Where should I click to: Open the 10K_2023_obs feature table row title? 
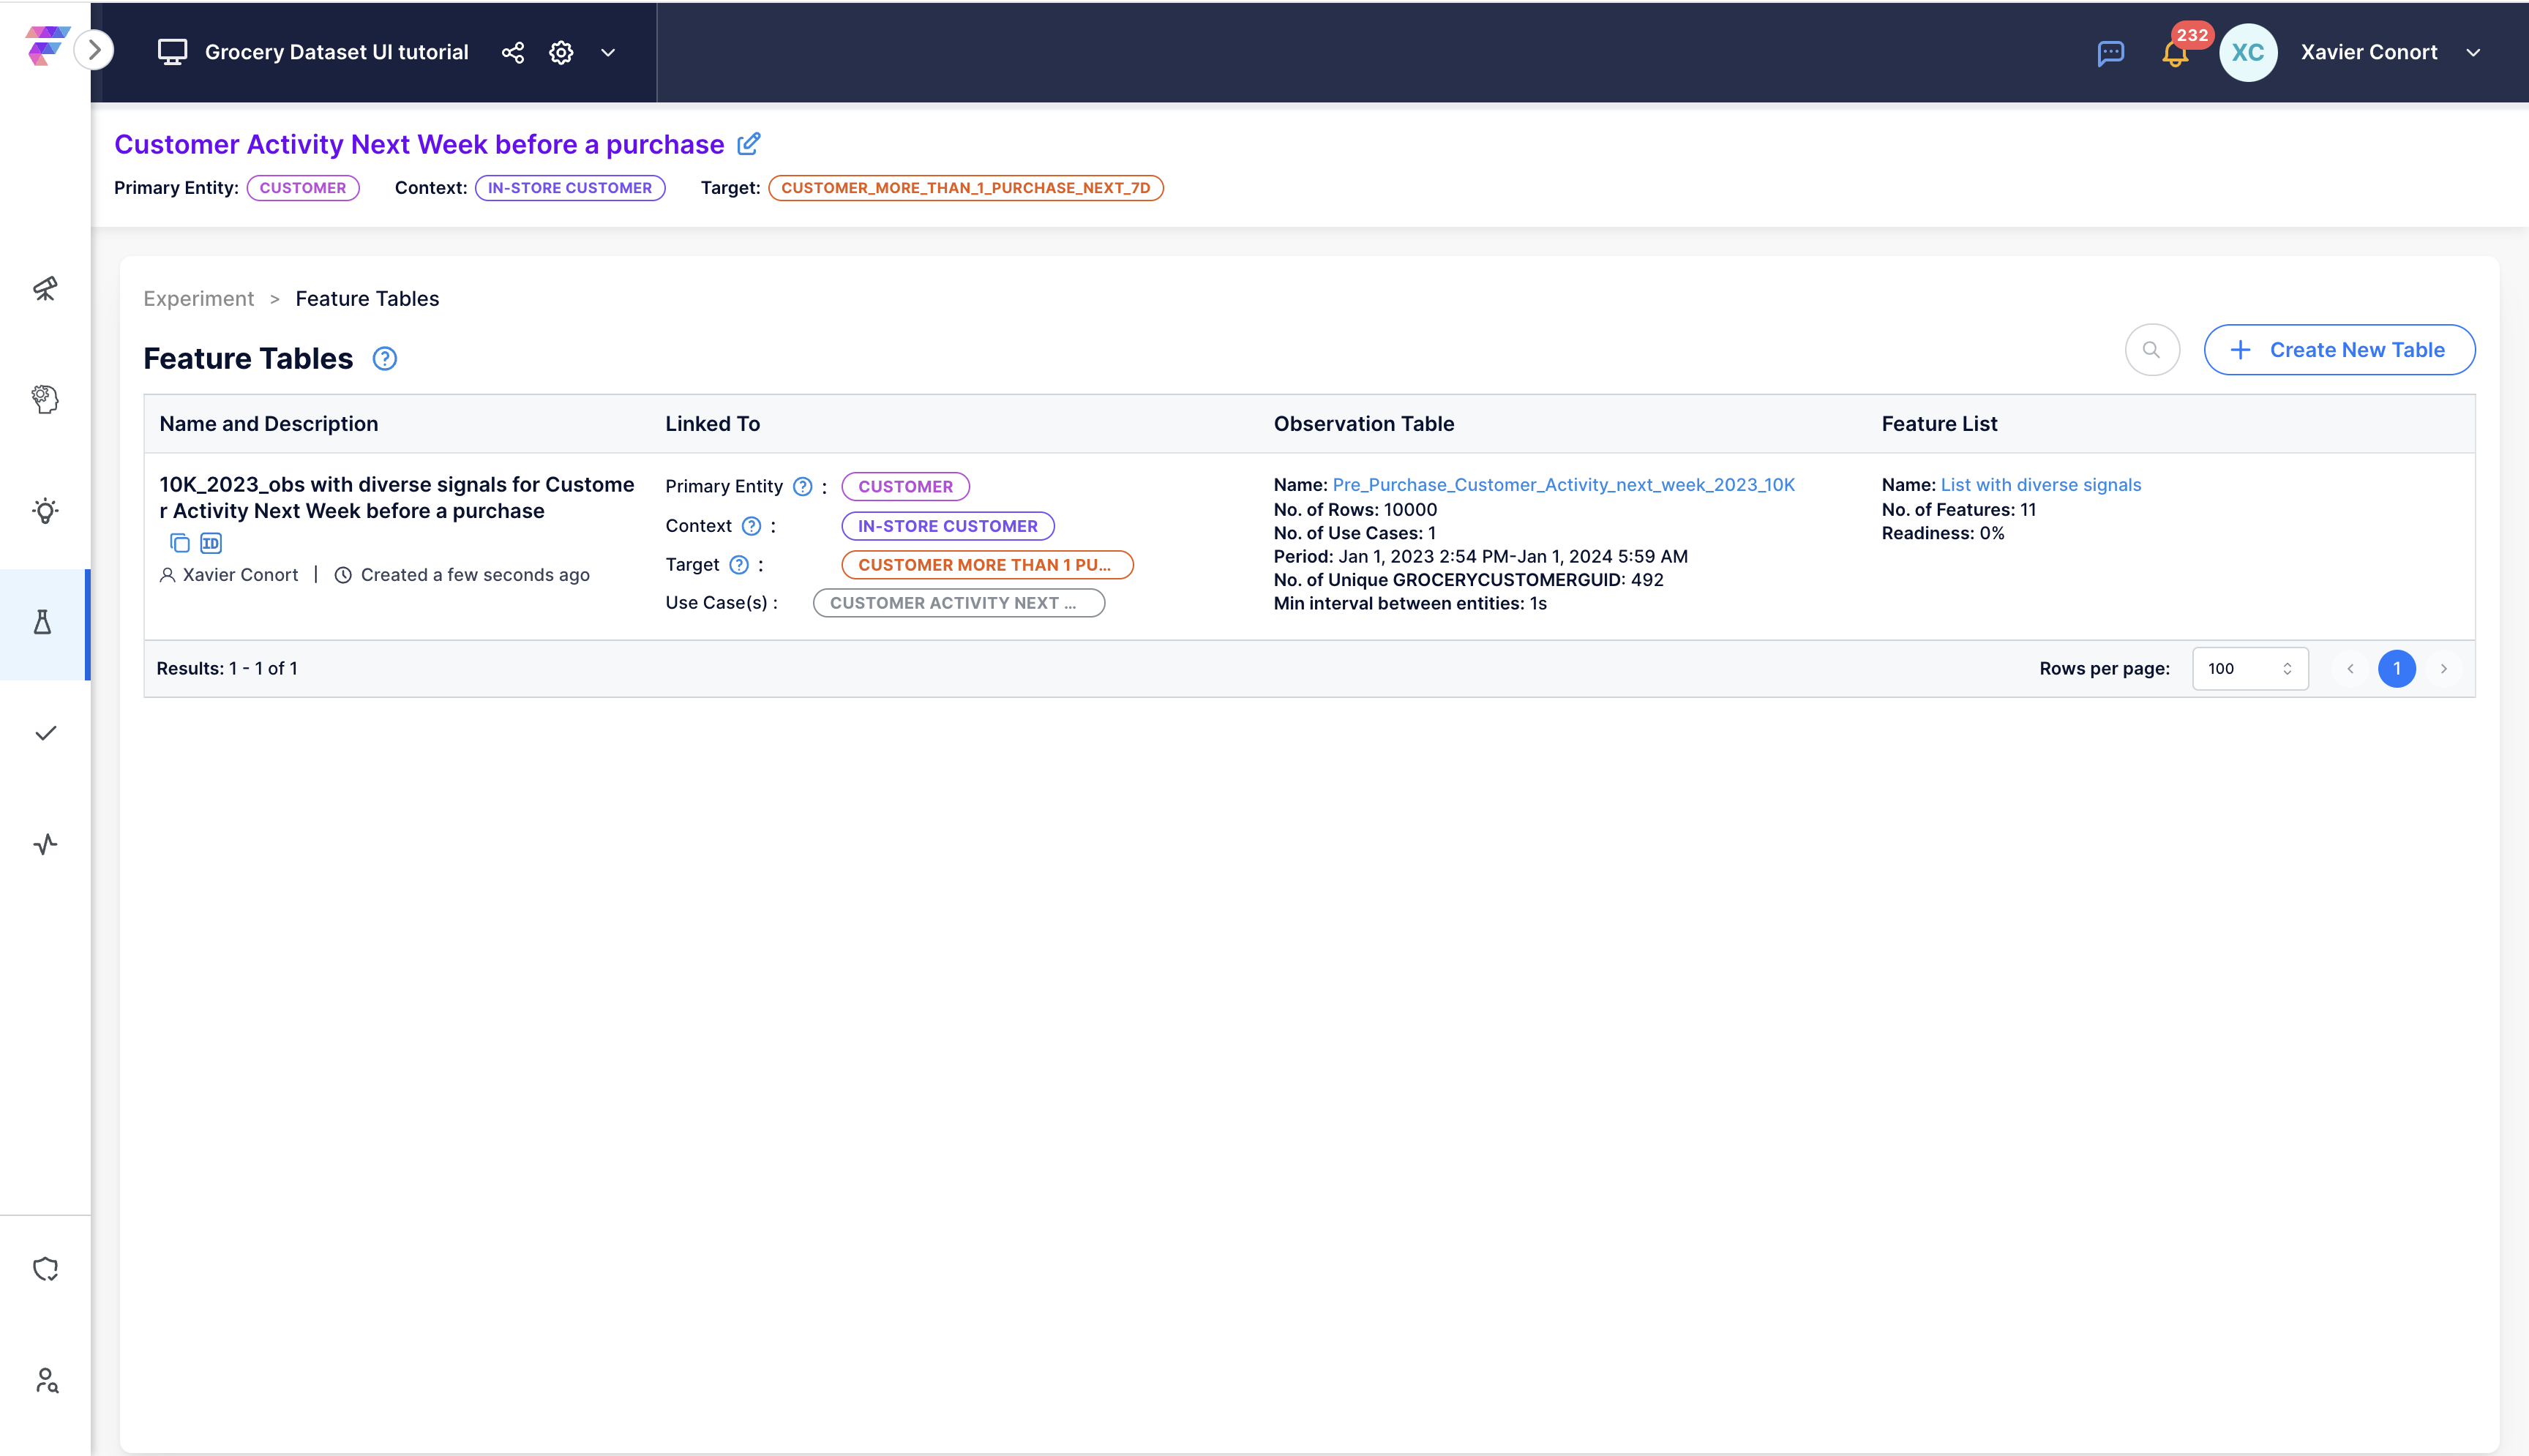397,498
